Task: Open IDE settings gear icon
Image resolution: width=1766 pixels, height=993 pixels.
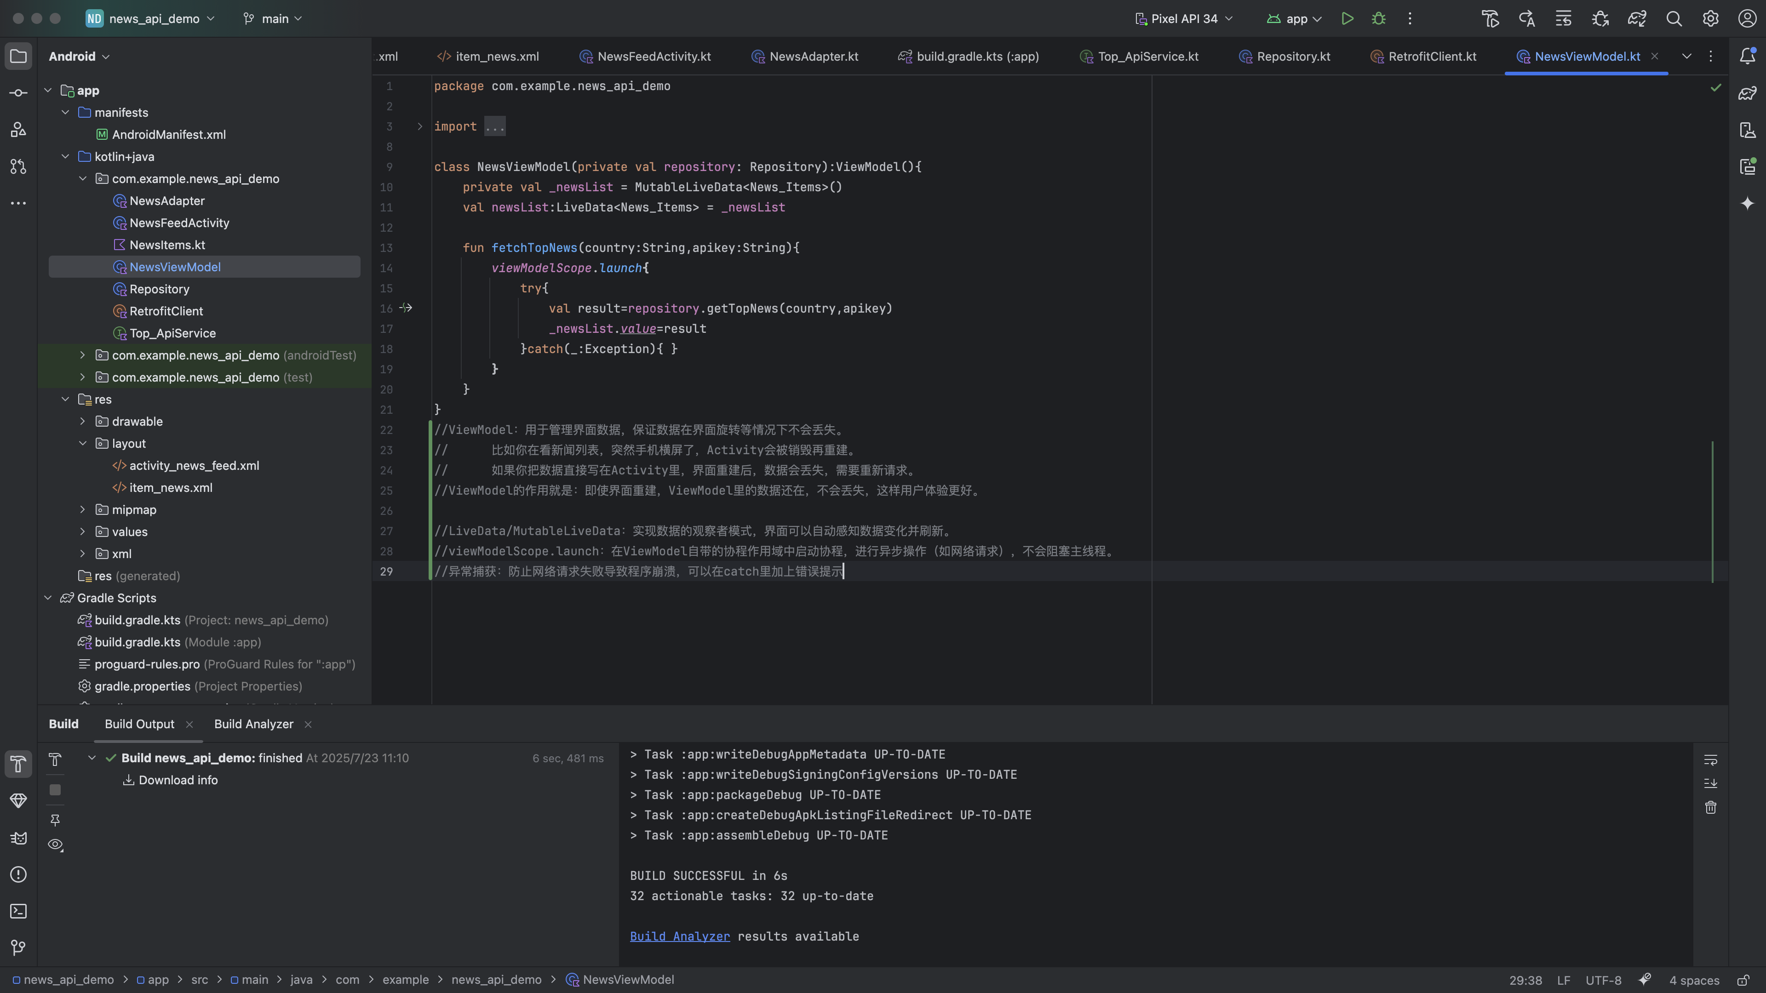Action: (x=1710, y=18)
